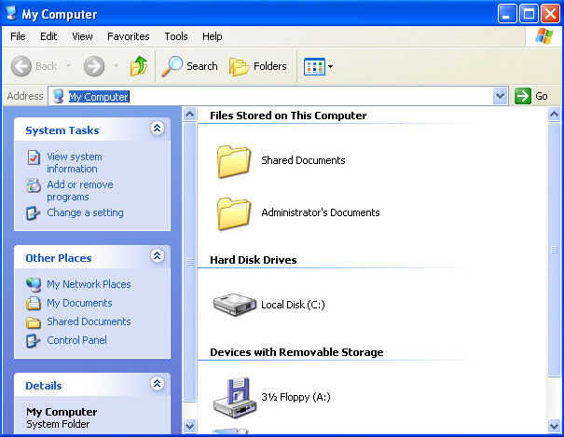Minimize the My Computer window
The image size is (564, 437).
click(x=507, y=14)
